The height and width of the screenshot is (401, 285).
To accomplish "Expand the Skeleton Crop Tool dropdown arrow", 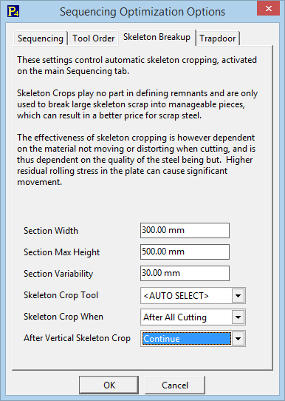I will 238,296.
